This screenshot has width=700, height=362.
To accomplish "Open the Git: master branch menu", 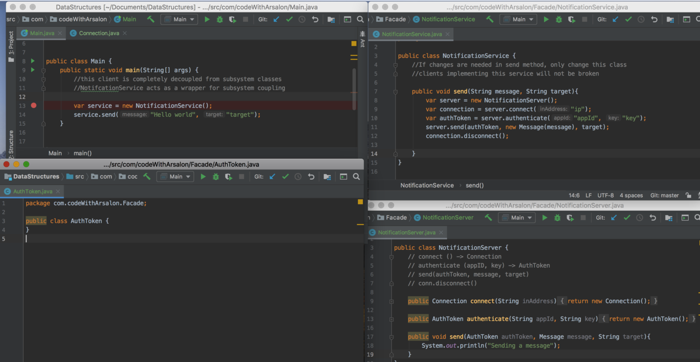I will point(664,195).
